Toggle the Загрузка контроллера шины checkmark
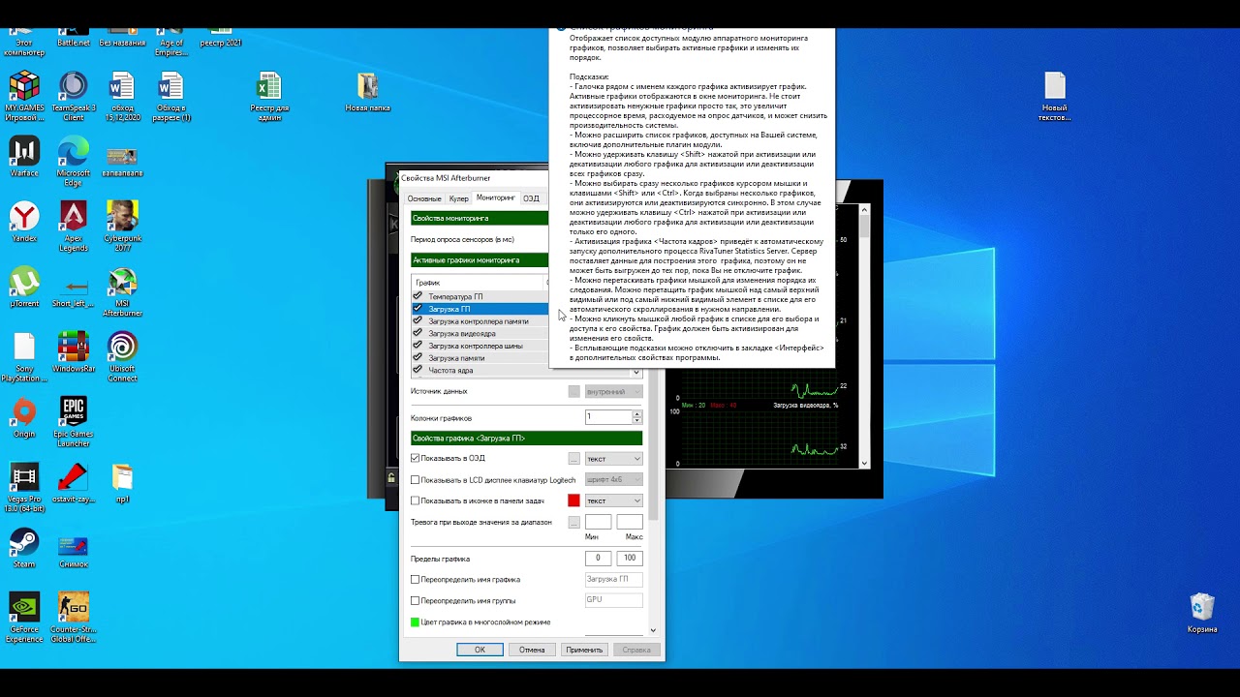The height and width of the screenshot is (697, 1240). [418, 346]
